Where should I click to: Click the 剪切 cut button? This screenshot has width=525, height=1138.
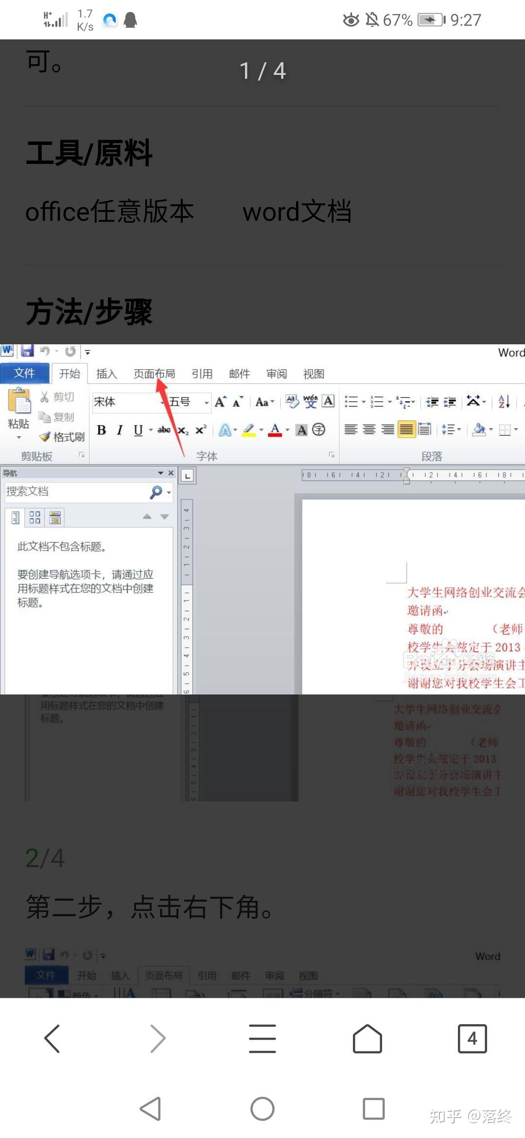coord(57,397)
